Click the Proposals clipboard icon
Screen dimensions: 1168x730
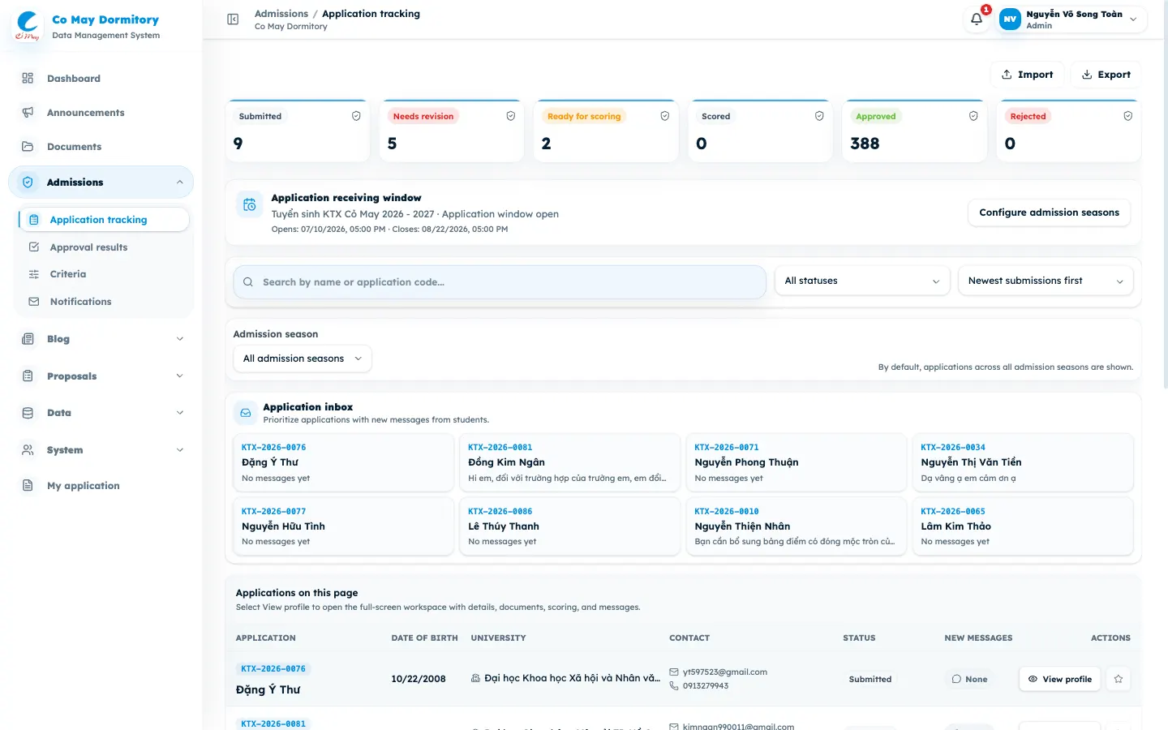(x=28, y=376)
